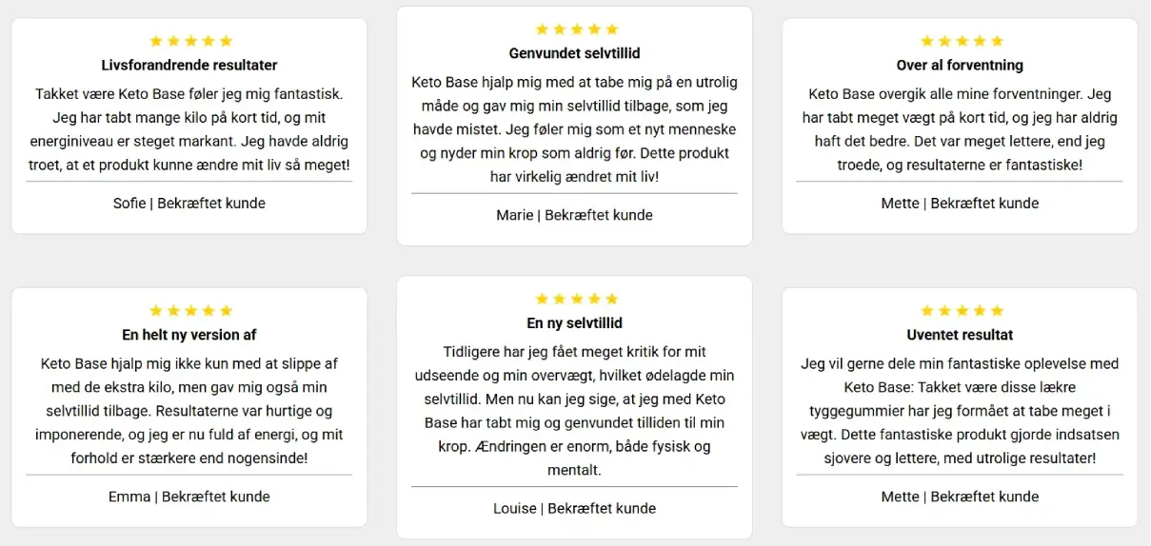Select the Genvundet selvtillid heading
Image resolution: width=1151 pixels, height=546 pixels.
575,53
